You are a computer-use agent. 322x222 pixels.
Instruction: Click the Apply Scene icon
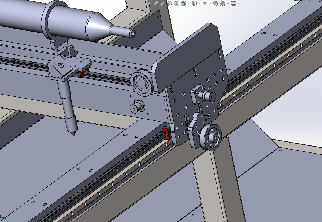[223, 3]
